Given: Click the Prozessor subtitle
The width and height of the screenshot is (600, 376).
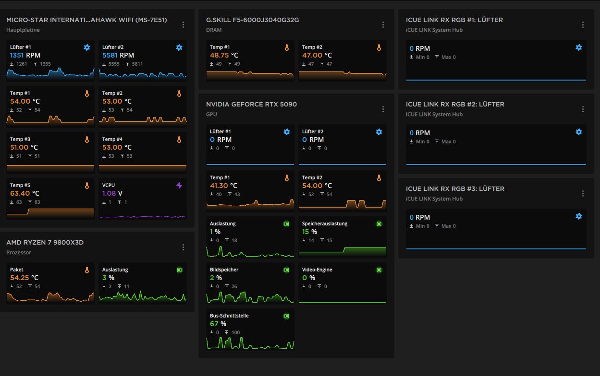Looking at the screenshot, I should tap(19, 252).
